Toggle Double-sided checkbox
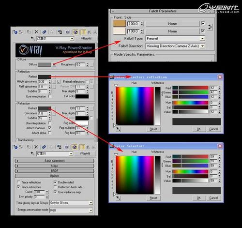This screenshot has width=242, height=228. click(55, 182)
